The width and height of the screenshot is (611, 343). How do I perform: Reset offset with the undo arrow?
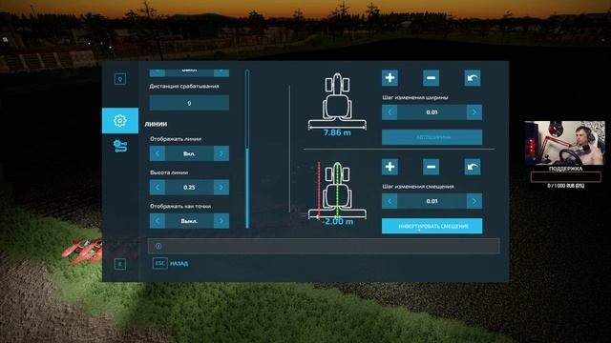473,167
